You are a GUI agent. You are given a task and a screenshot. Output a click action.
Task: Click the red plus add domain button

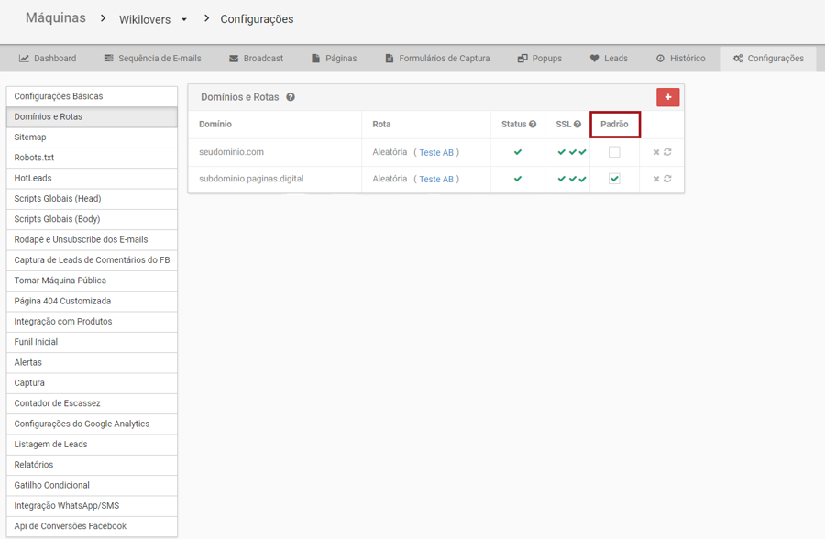point(667,97)
